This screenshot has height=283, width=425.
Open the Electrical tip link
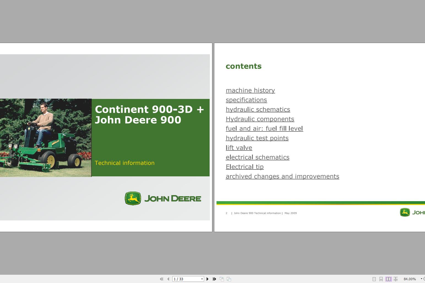click(245, 167)
